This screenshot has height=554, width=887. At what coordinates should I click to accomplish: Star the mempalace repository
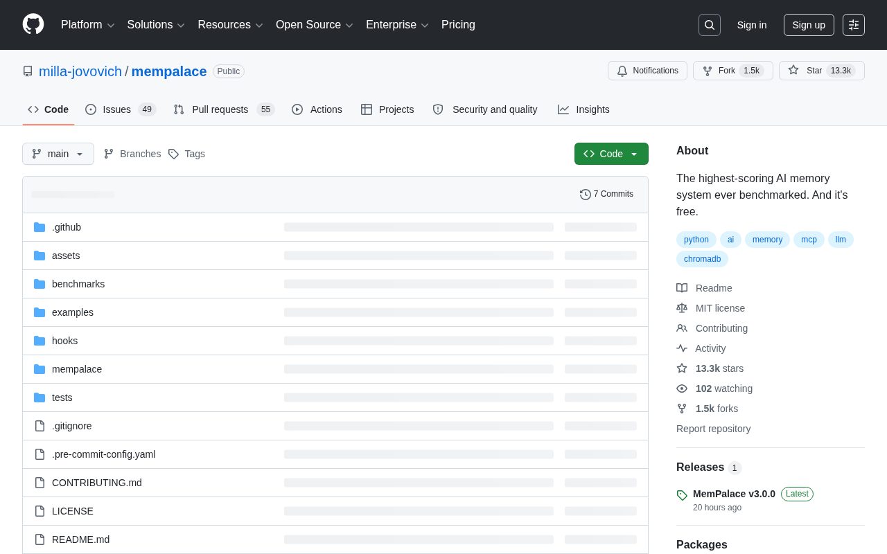click(x=822, y=71)
